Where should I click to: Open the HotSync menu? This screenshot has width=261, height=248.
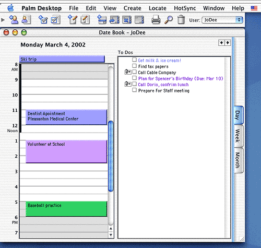coord(185,8)
